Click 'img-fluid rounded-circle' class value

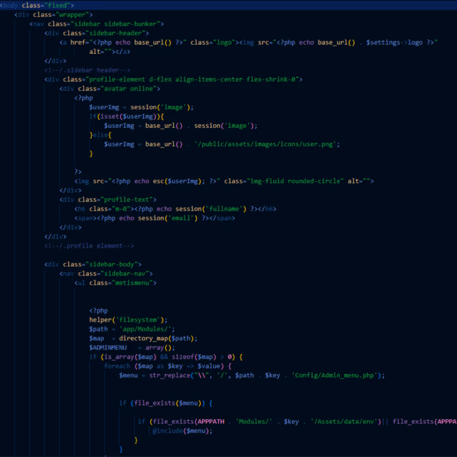(295, 181)
